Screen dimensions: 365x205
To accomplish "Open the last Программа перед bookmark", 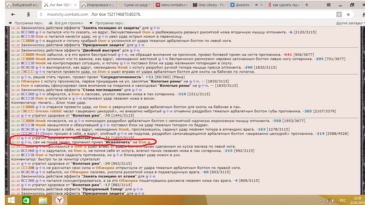I will (x=107, y=23).
